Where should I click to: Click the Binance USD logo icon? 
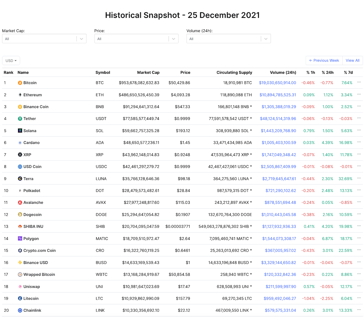[x=20, y=262]
